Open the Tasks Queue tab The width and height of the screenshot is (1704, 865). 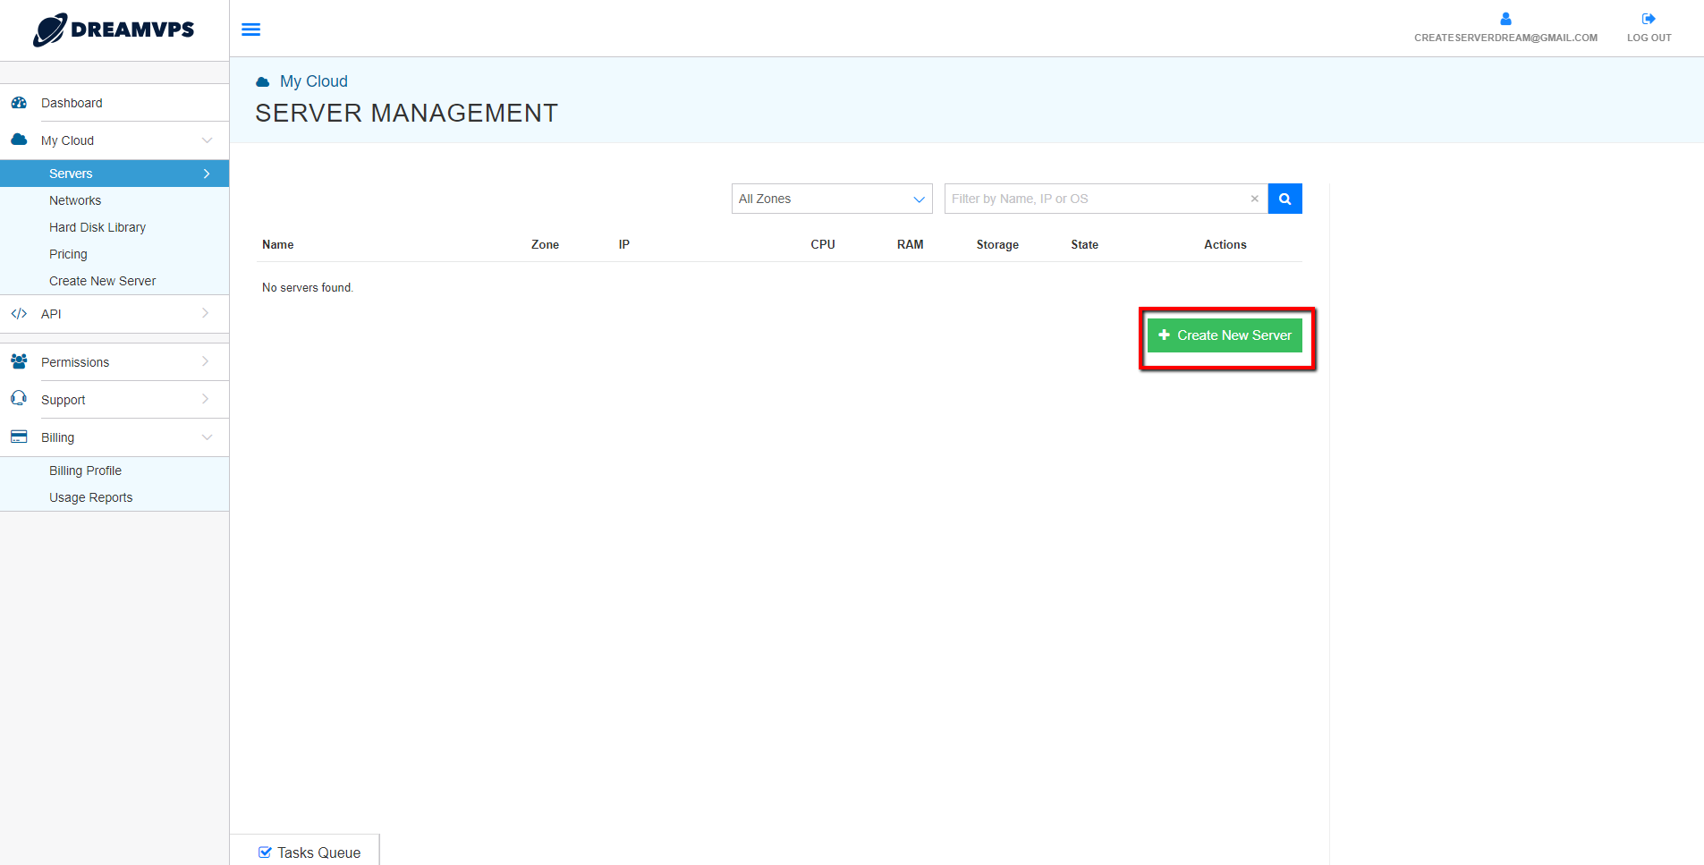click(x=305, y=851)
